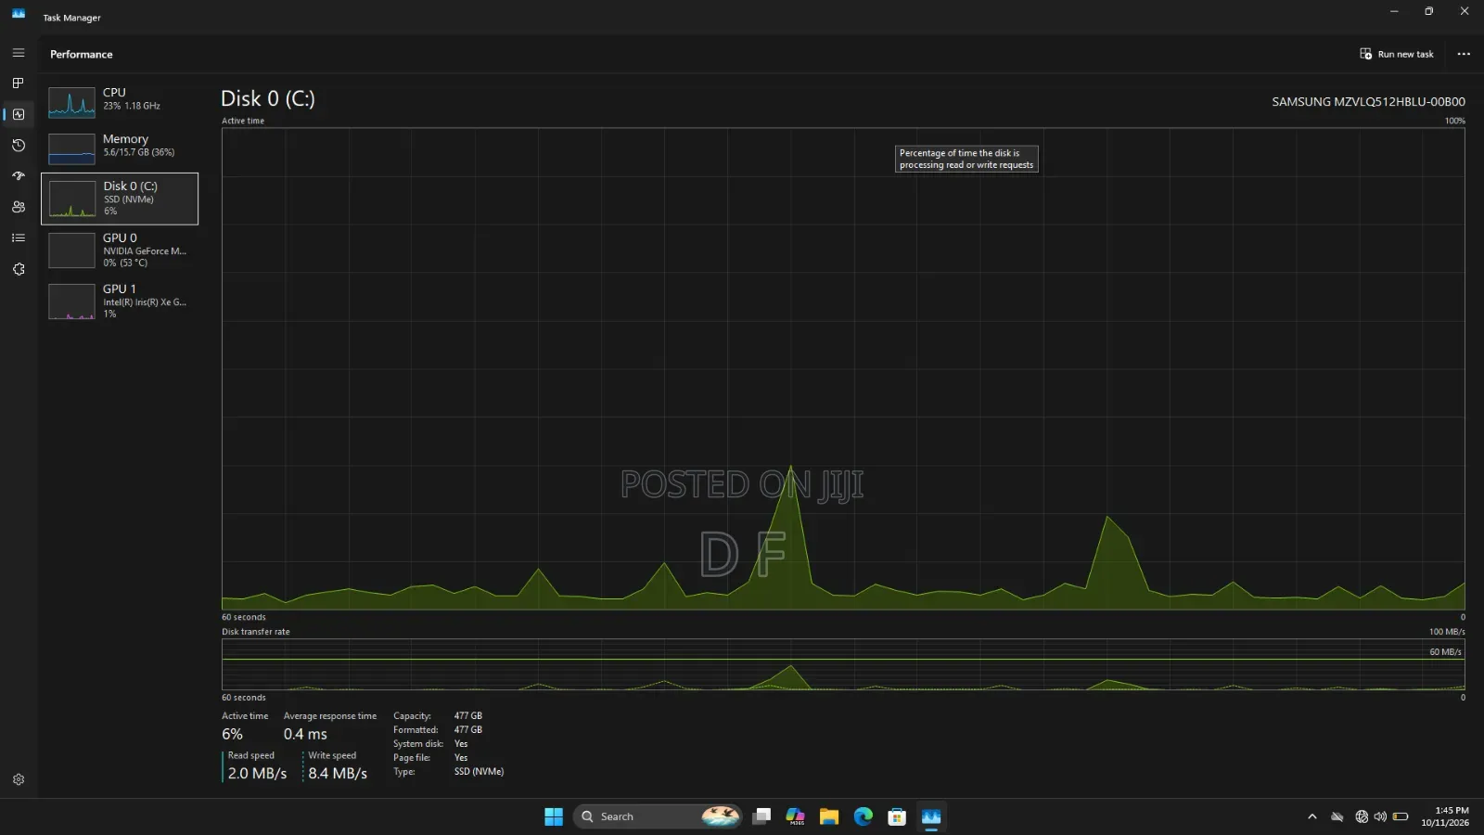Open Microsoft 365 Copilot taskbar icon
This screenshot has width=1484, height=835.
pos(796,816)
